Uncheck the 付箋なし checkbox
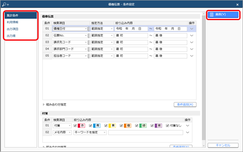Screen dimensions: 243x152 point(167,125)
